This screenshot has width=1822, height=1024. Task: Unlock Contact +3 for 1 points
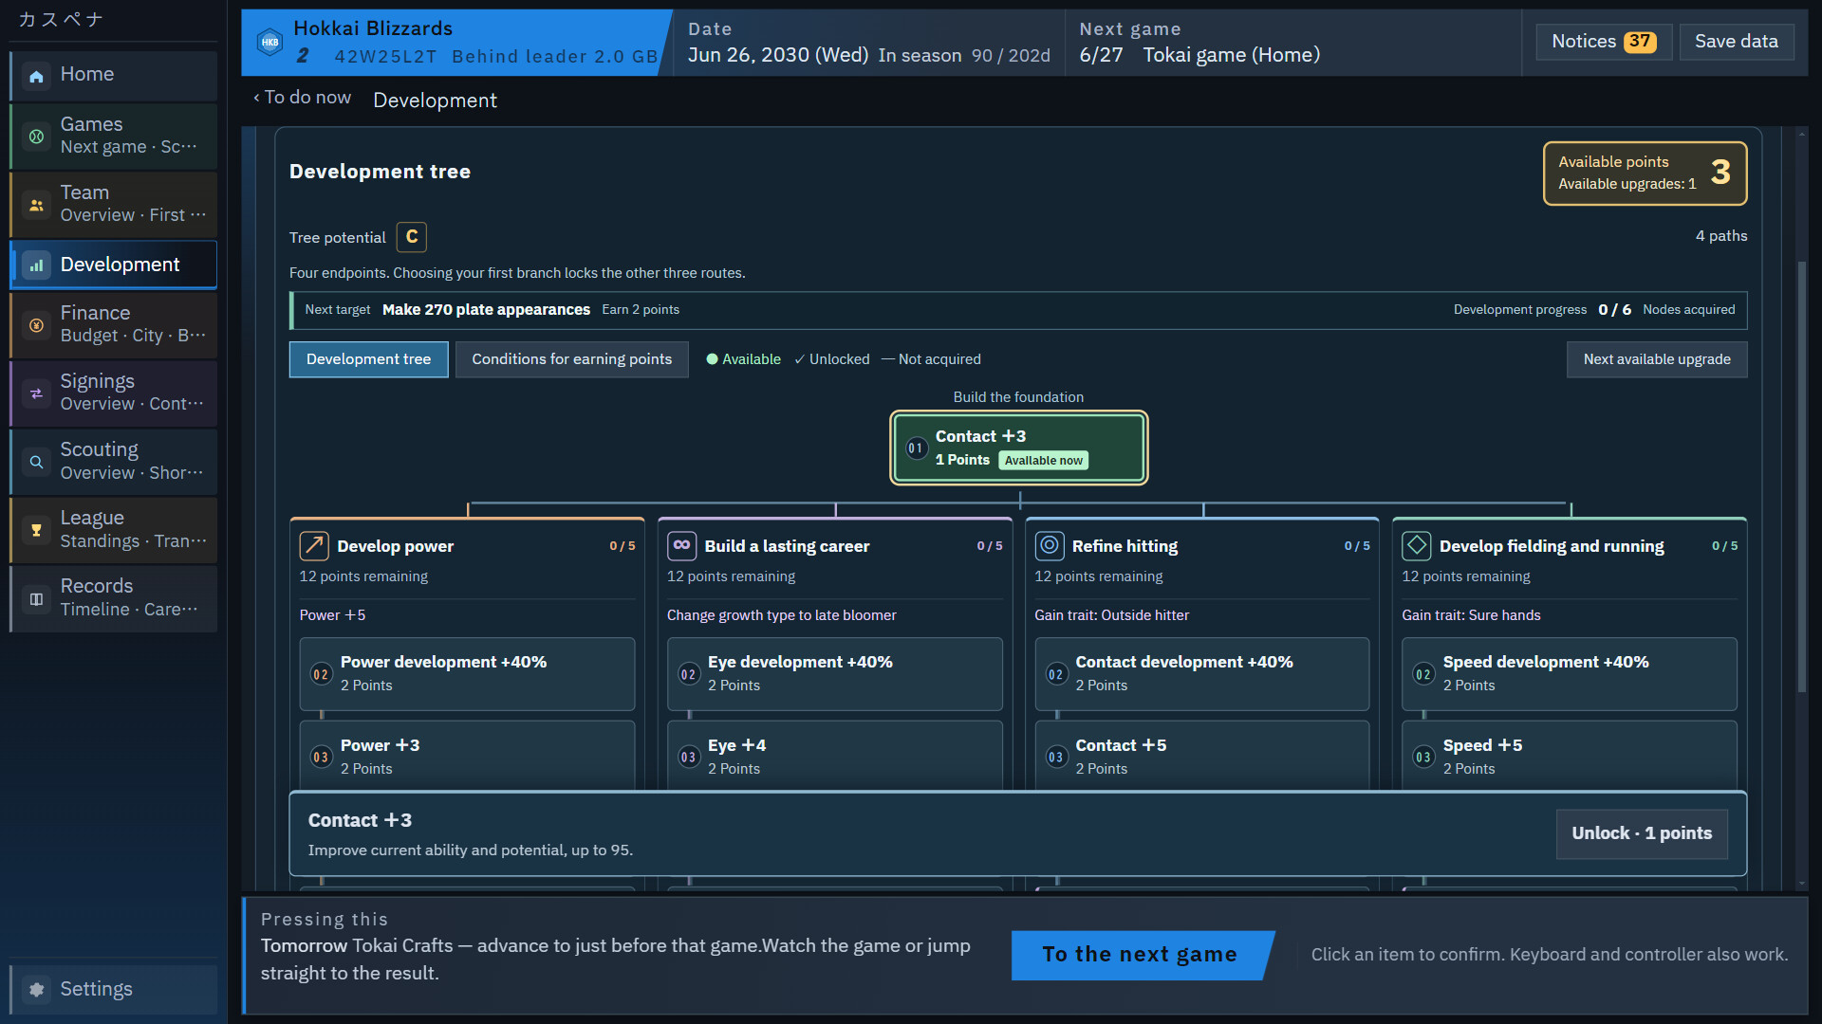pos(1641,833)
